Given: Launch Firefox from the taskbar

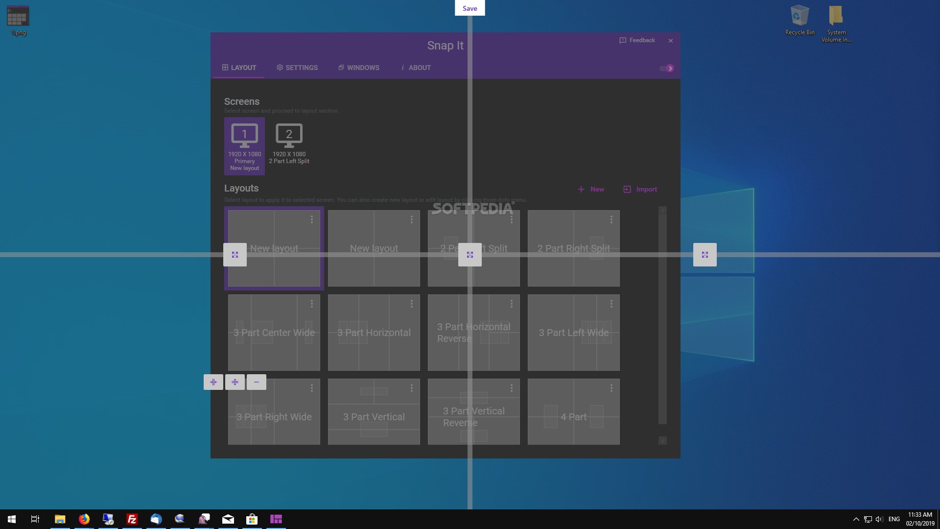Looking at the screenshot, I should [84, 519].
